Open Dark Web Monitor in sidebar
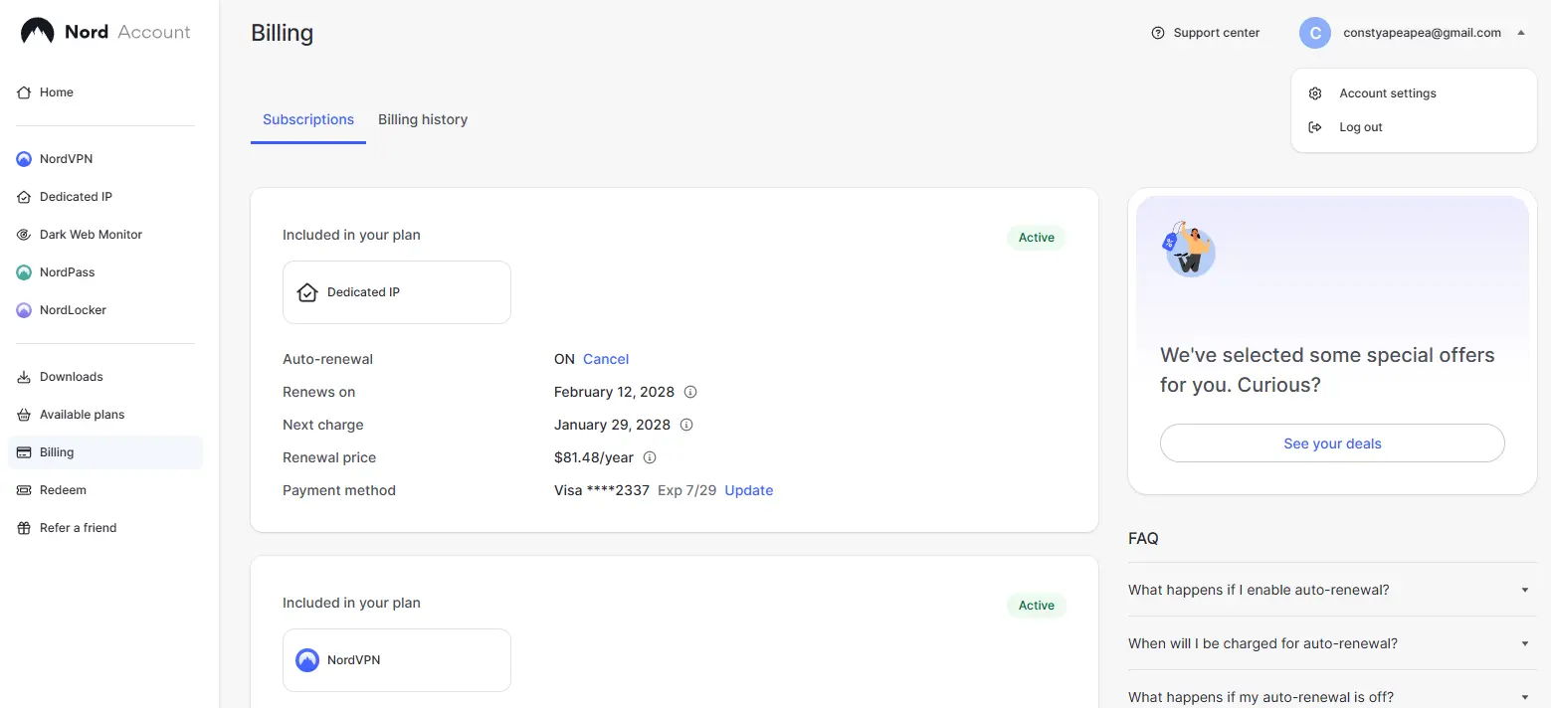Screen dimensions: 1551x708 pos(105,235)
